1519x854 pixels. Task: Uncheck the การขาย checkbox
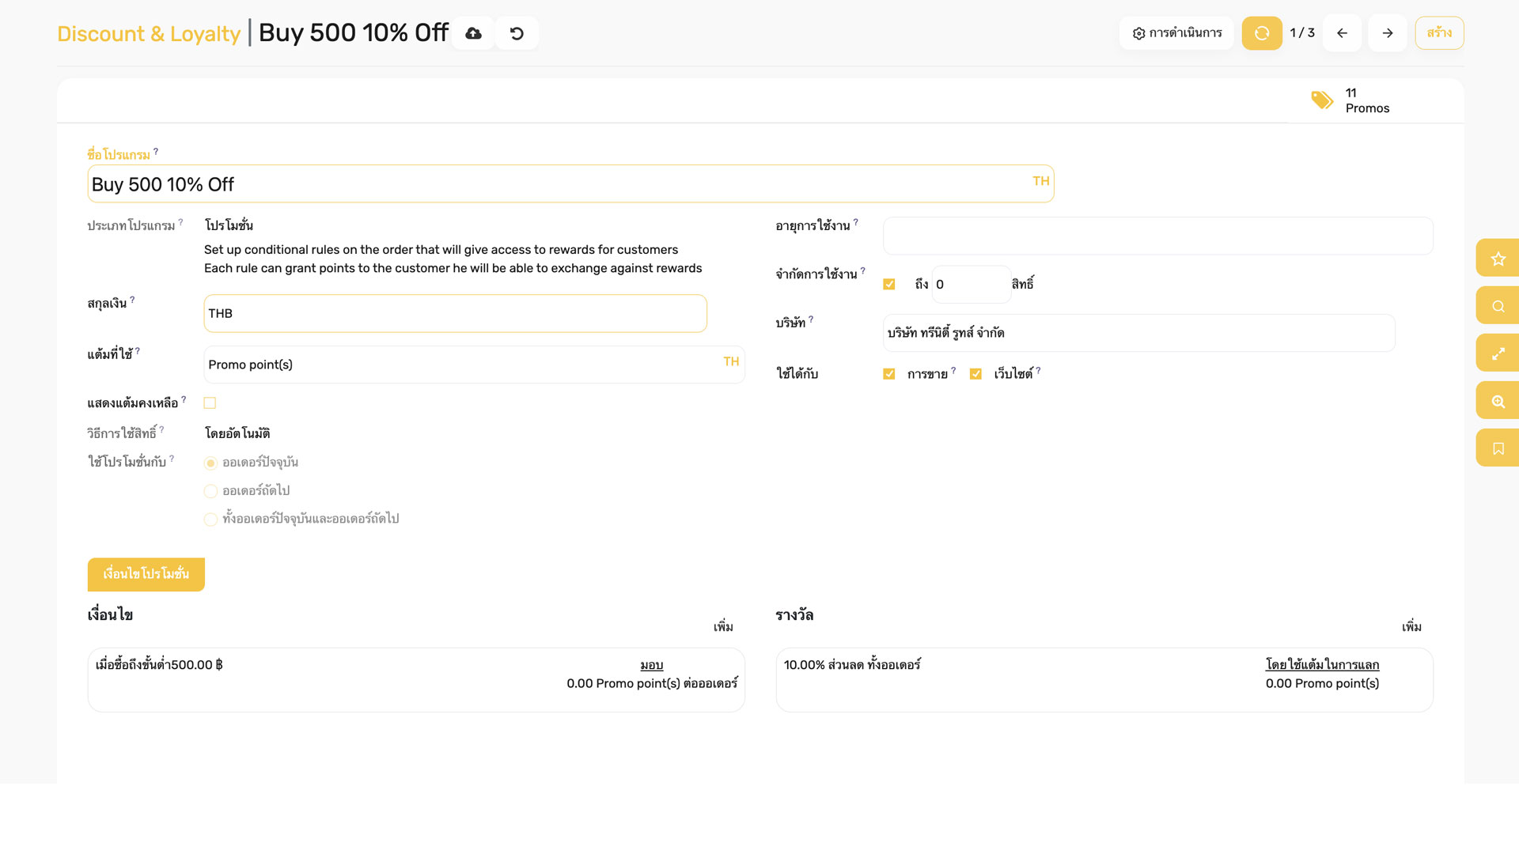[x=889, y=374]
